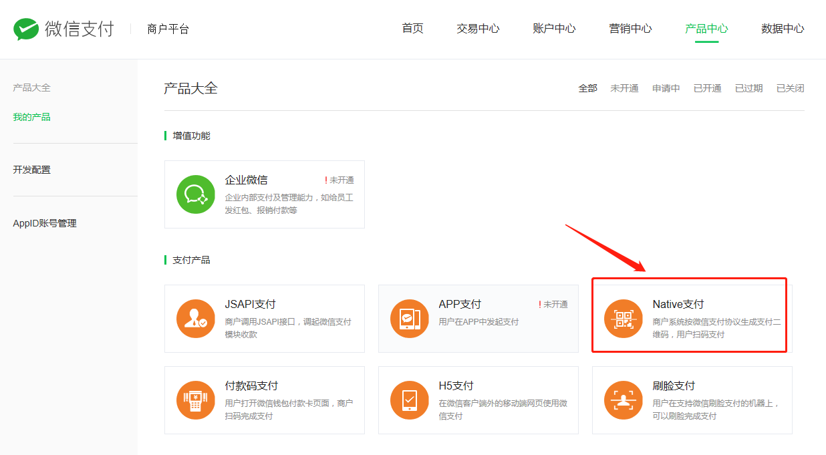The width and height of the screenshot is (826, 455).
Task: Click the 微信支付 brand text
Action: pos(80,29)
